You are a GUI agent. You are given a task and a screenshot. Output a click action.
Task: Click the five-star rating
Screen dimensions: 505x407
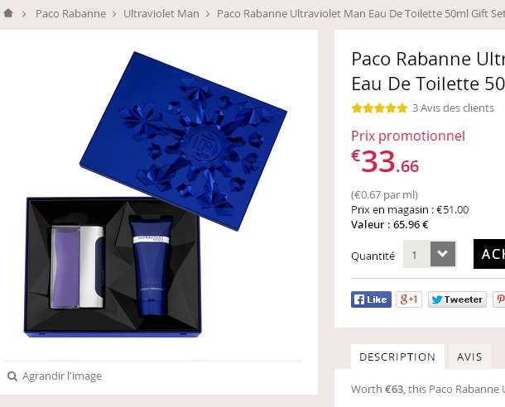379,108
